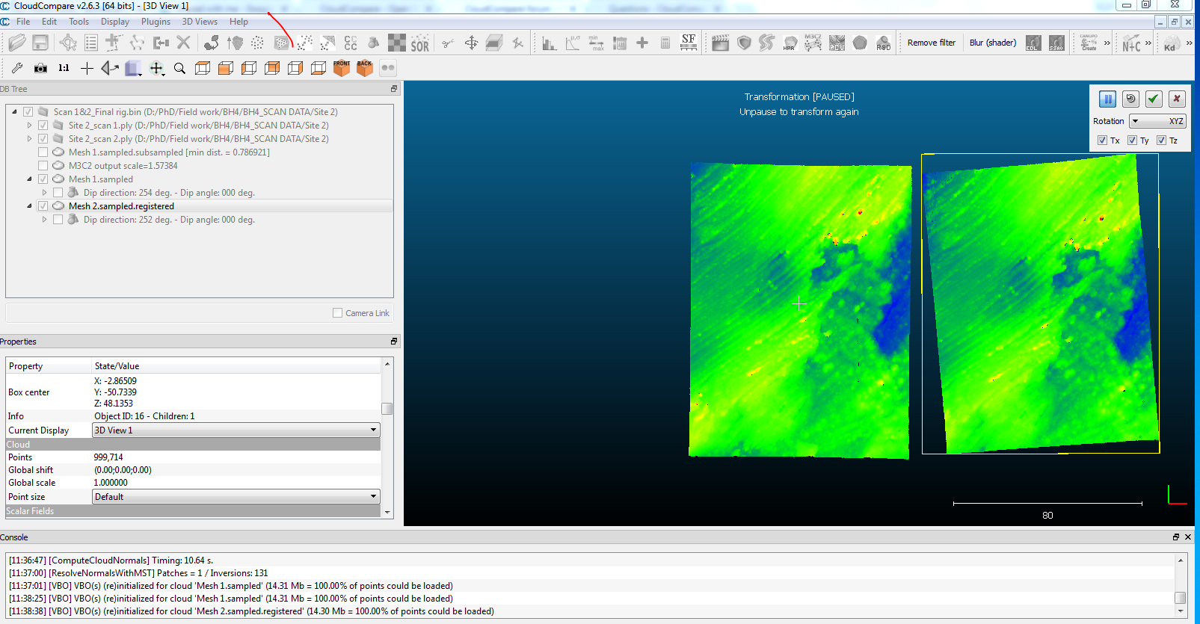This screenshot has height=624, width=1200.
Task: Open the 3D Views menu
Action: (200, 22)
